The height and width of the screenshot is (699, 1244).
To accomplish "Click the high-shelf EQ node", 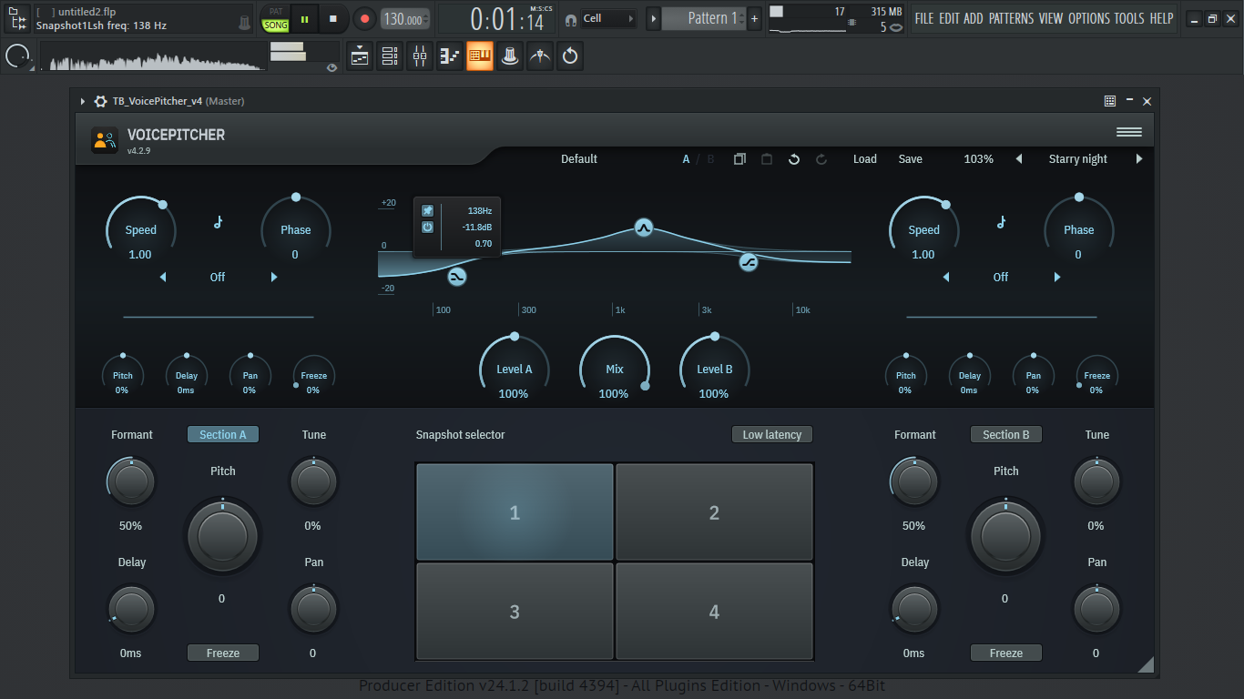I will 749,263.
